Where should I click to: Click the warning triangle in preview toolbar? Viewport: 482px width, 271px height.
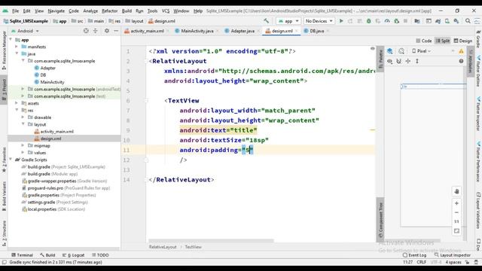(461, 51)
